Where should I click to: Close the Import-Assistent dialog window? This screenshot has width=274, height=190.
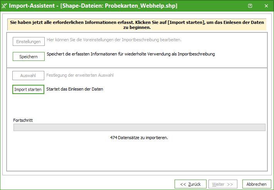(x=266, y=6)
